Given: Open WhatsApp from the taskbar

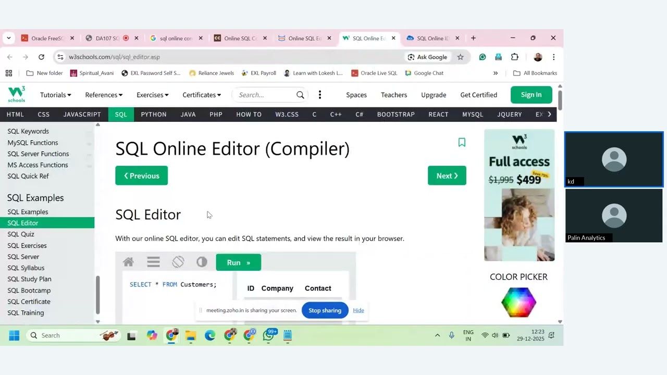Looking at the screenshot, I should [x=269, y=335].
